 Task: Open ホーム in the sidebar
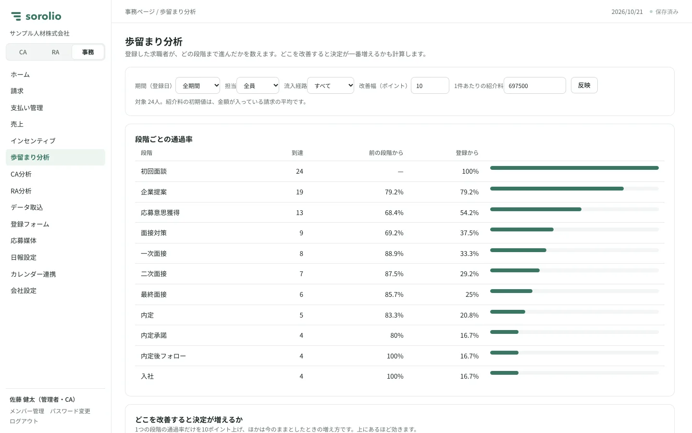[x=55, y=75]
